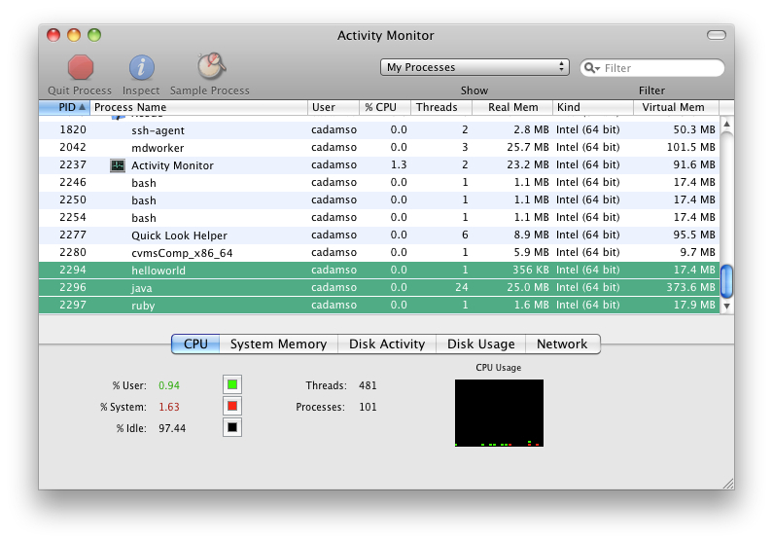773x543 pixels.
Task: Open the My Processes dropdown
Action: (474, 67)
